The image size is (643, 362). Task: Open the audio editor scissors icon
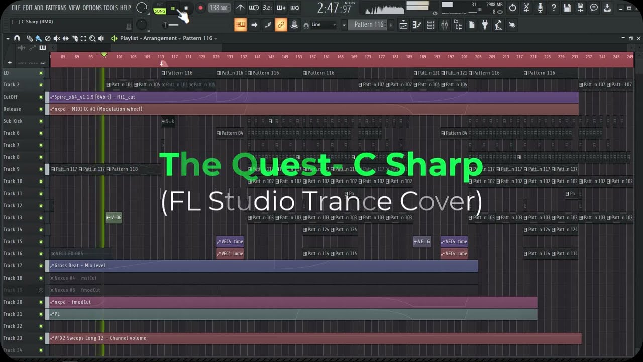coord(526,8)
